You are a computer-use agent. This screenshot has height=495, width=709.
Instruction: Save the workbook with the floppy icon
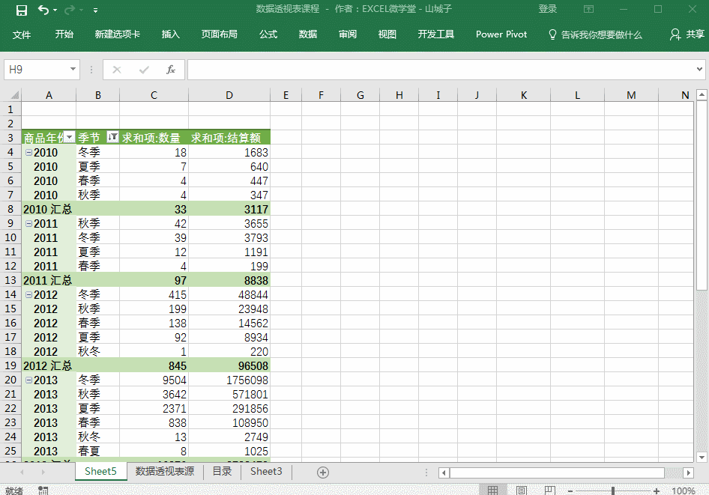[x=21, y=10]
